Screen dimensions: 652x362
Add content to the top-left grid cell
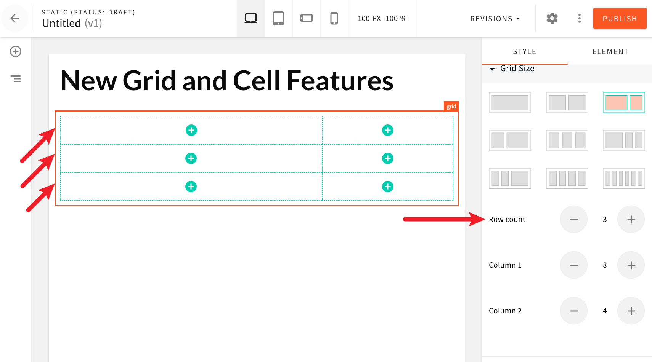click(191, 130)
